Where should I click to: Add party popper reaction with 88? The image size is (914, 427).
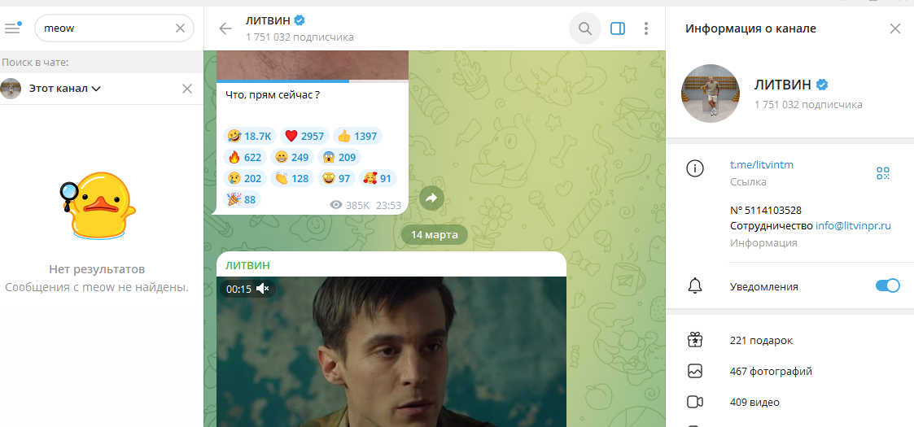[x=242, y=199]
